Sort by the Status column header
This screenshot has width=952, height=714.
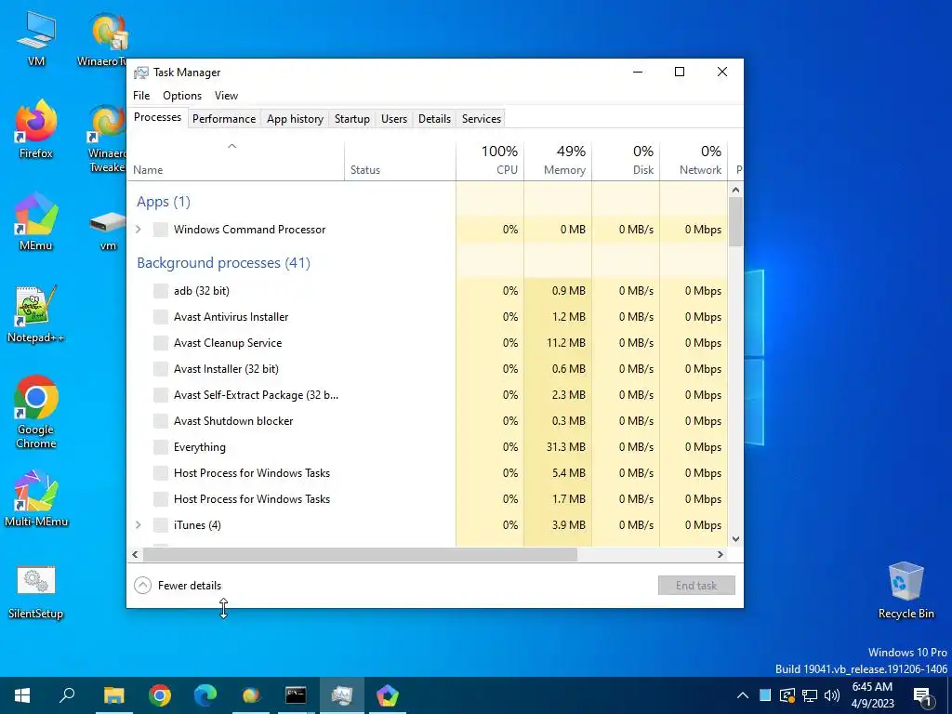pos(400,160)
